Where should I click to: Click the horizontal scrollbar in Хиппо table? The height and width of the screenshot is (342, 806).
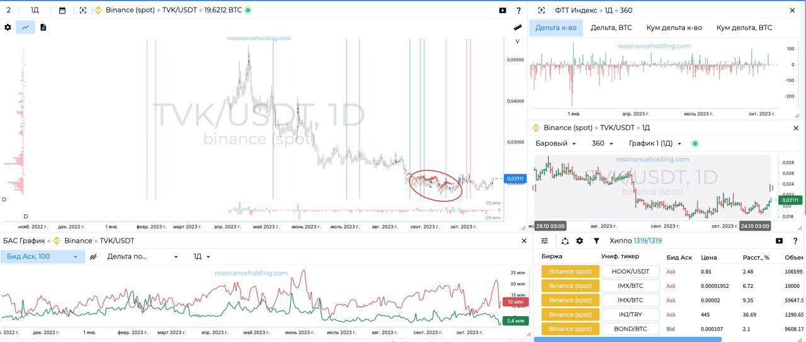pyautogui.click(x=628, y=339)
